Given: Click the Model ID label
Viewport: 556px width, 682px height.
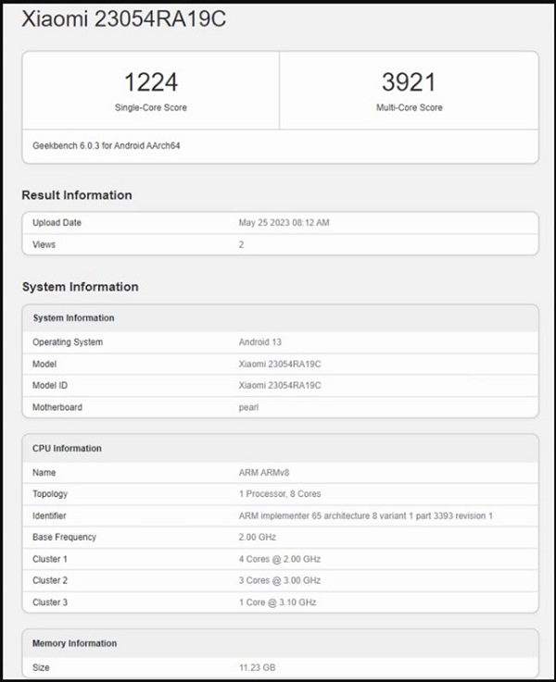Looking at the screenshot, I should click(50, 385).
